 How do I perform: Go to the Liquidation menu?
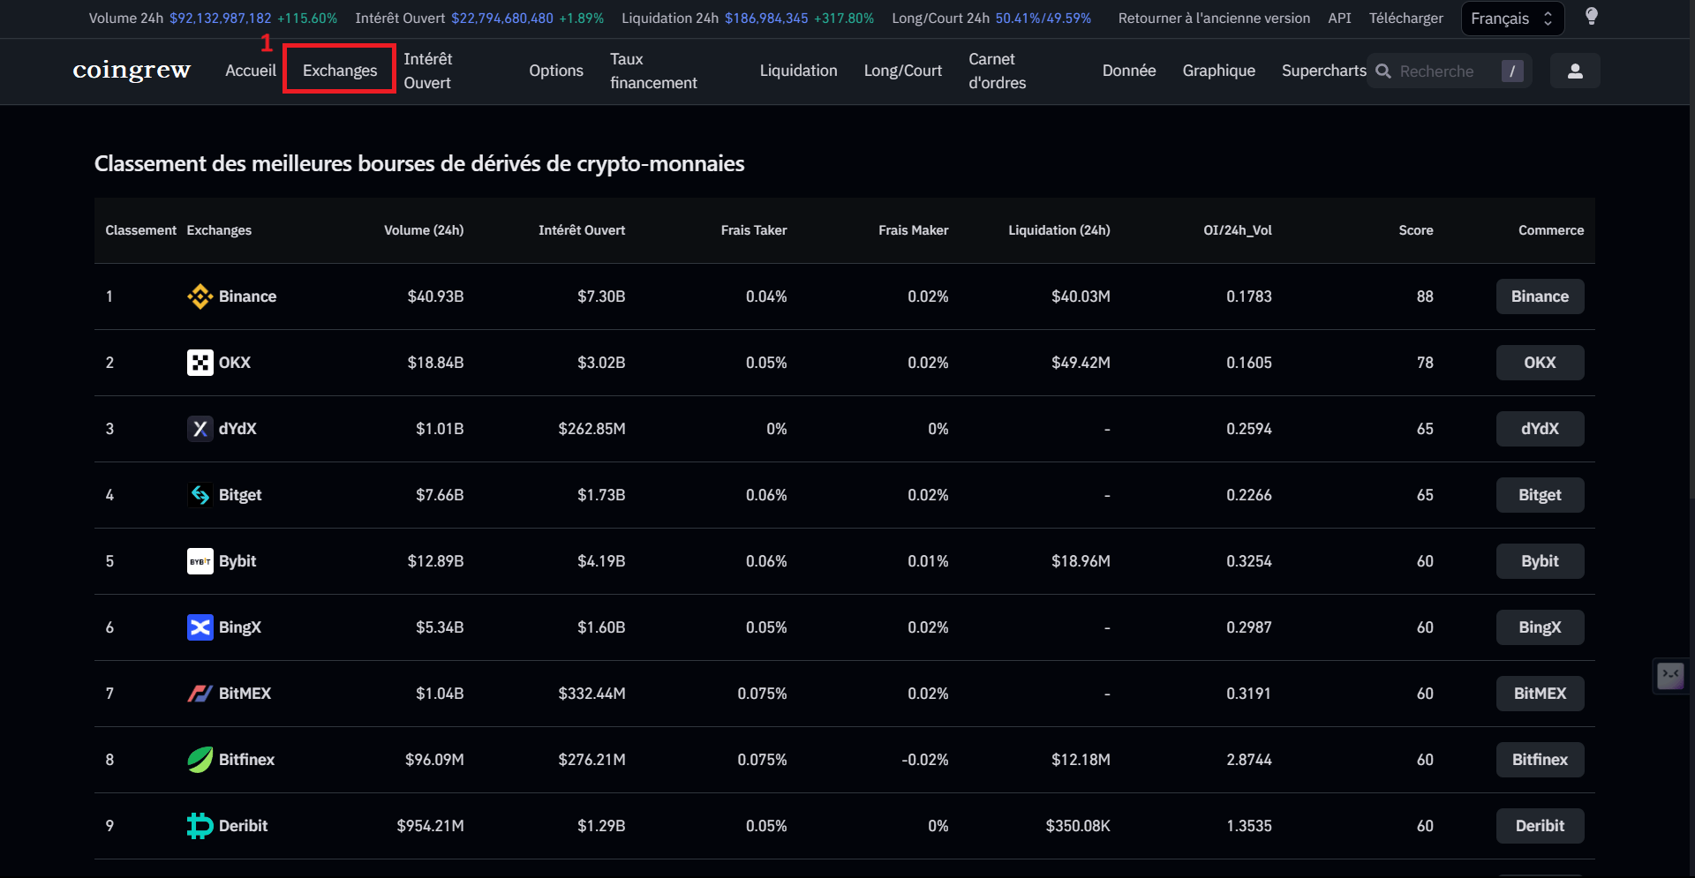(798, 71)
